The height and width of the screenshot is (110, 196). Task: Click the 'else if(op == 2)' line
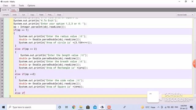pyautogui.click(x=26, y=49)
